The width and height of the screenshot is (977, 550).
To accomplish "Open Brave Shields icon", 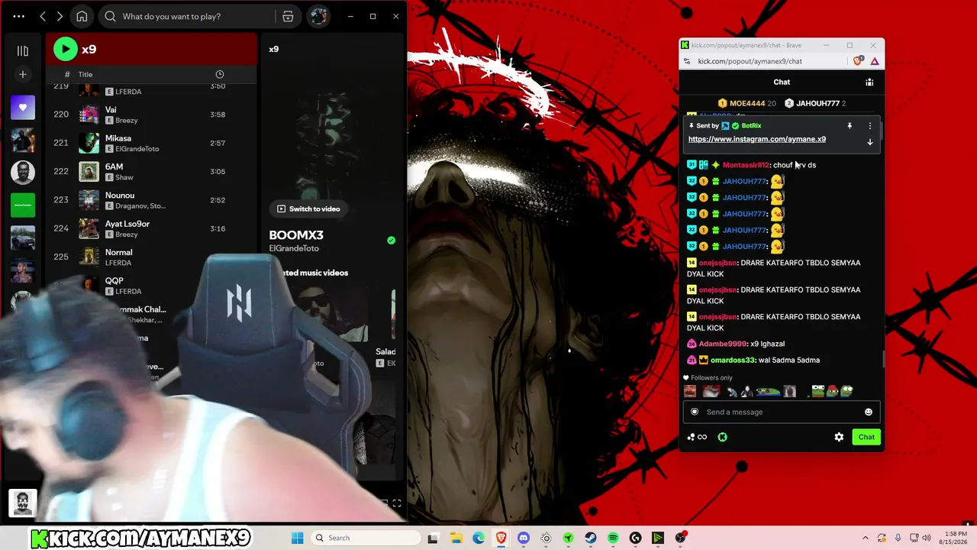I will 859,61.
